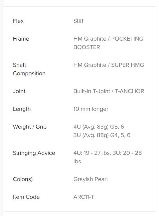Click the Flex specification label
This screenshot has height=216, width=159.
18,21
